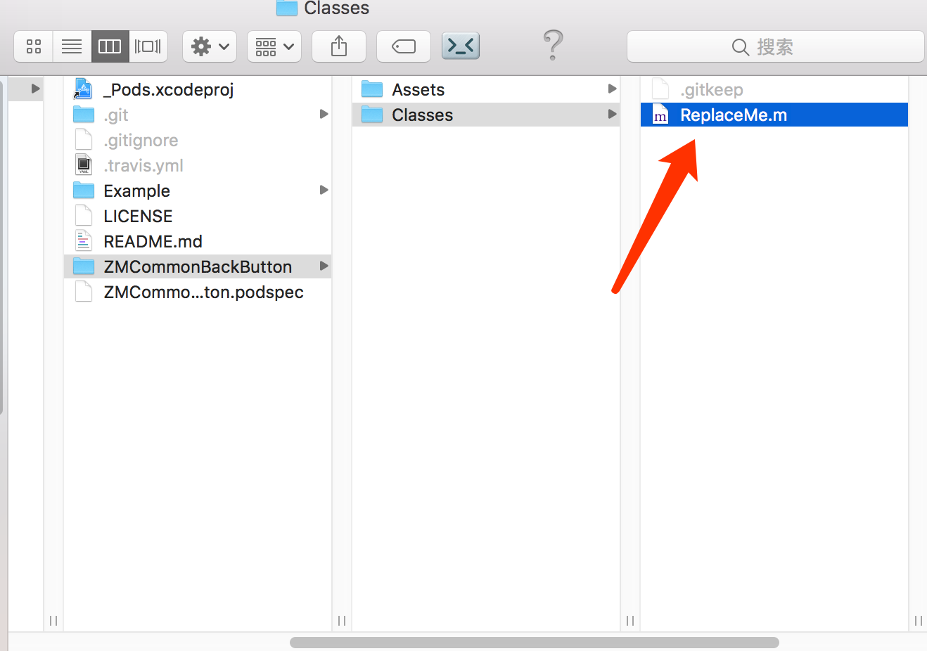Select the podspec file icon

click(84, 291)
